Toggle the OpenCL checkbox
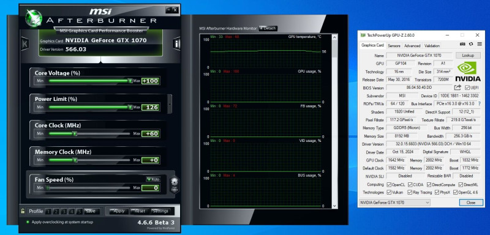 389,185
